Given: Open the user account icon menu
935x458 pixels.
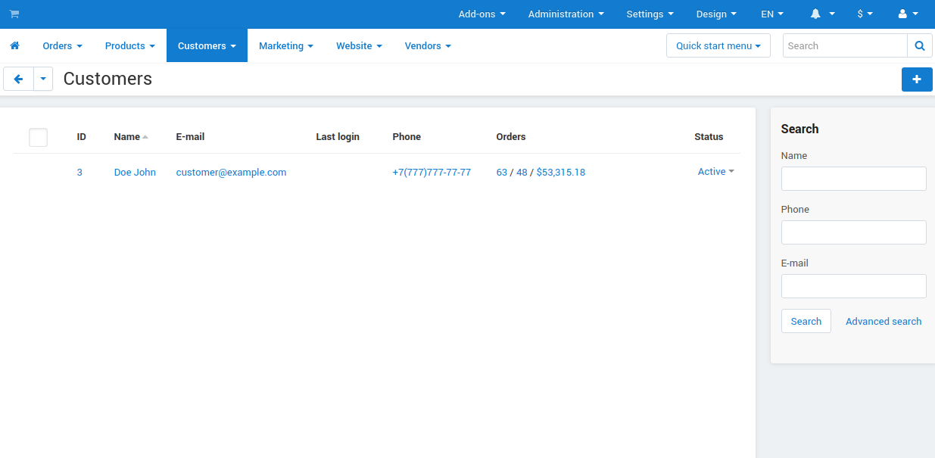Looking at the screenshot, I should pyautogui.click(x=908, y=14).
